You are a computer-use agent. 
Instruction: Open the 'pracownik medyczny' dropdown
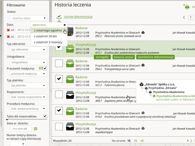point(28,74)
